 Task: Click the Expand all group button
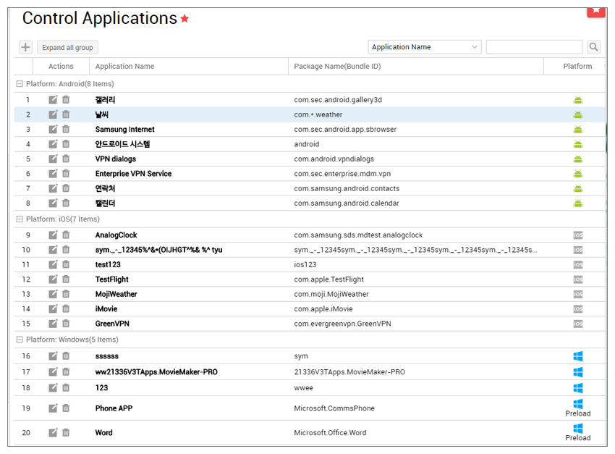(67, 48)
